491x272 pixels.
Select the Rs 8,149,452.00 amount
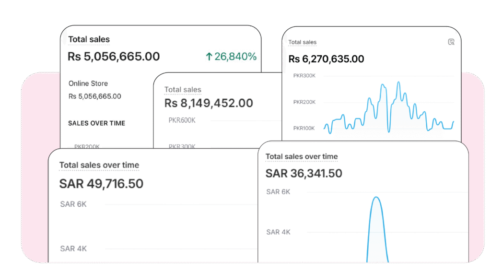point(209,103)
